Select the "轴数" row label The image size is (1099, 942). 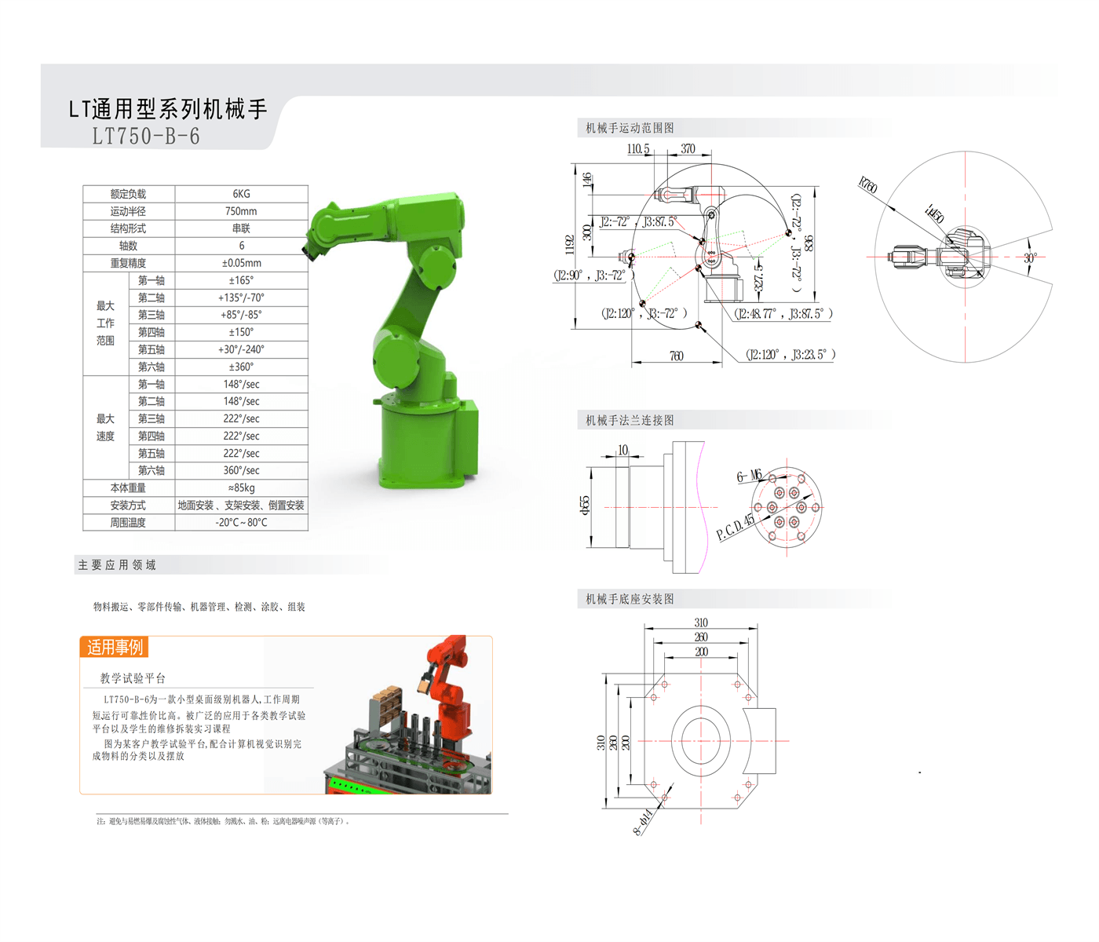coord(128,246)
